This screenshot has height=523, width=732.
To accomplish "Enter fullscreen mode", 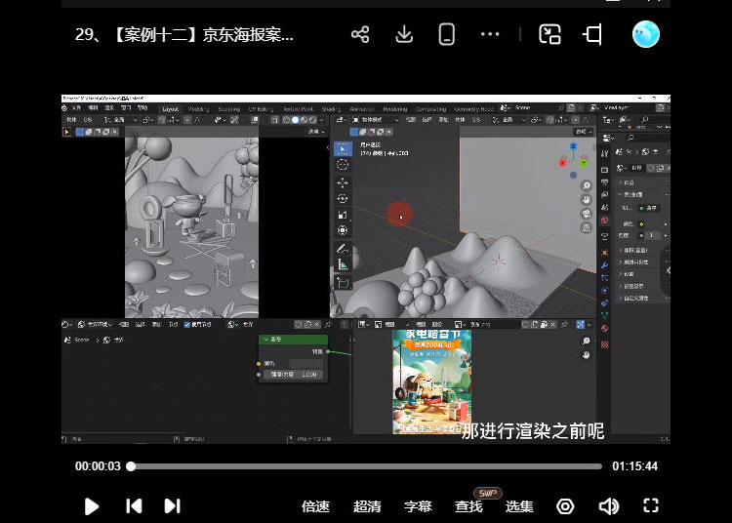I will (651, 505).
